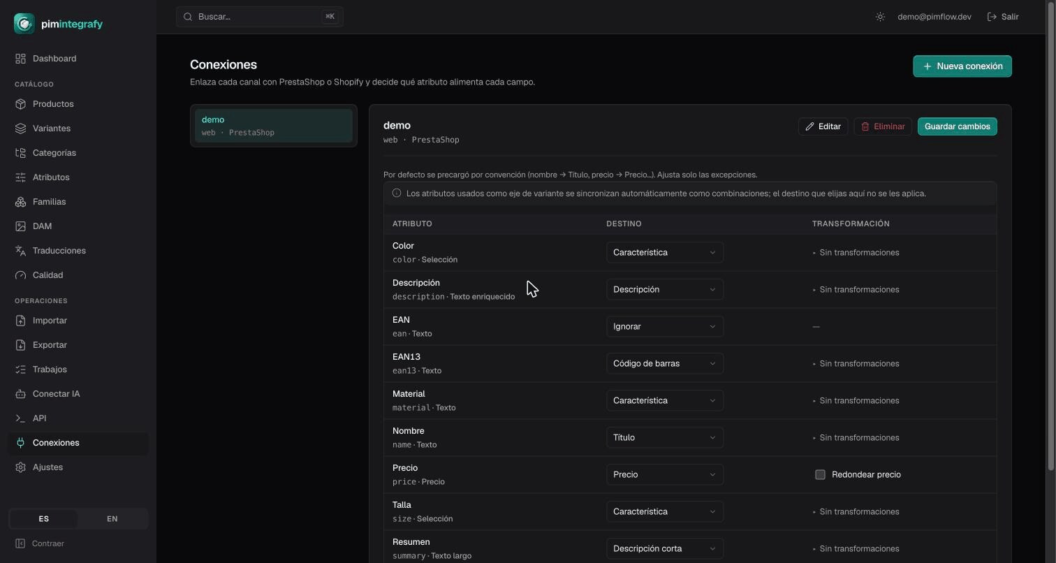Expand transformations for the EAN13 row
1056x563 pixels.
856,364
